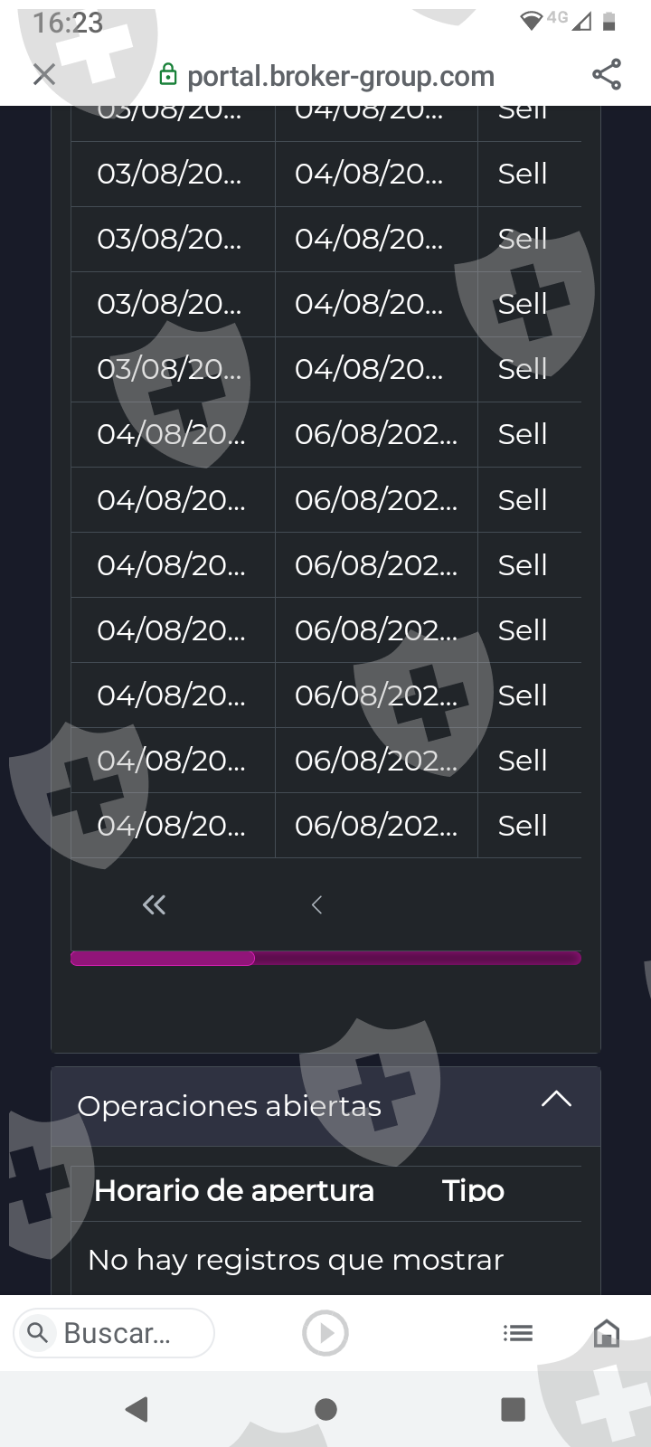This screenshot has width=651, height=1447.
Task: Open the list menu icon
Action: tap(518, 1333)
